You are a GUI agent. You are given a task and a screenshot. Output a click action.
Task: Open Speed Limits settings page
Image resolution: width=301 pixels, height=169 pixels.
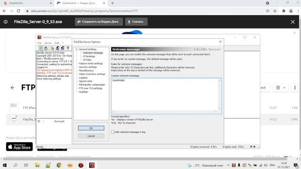pos(86,81)
